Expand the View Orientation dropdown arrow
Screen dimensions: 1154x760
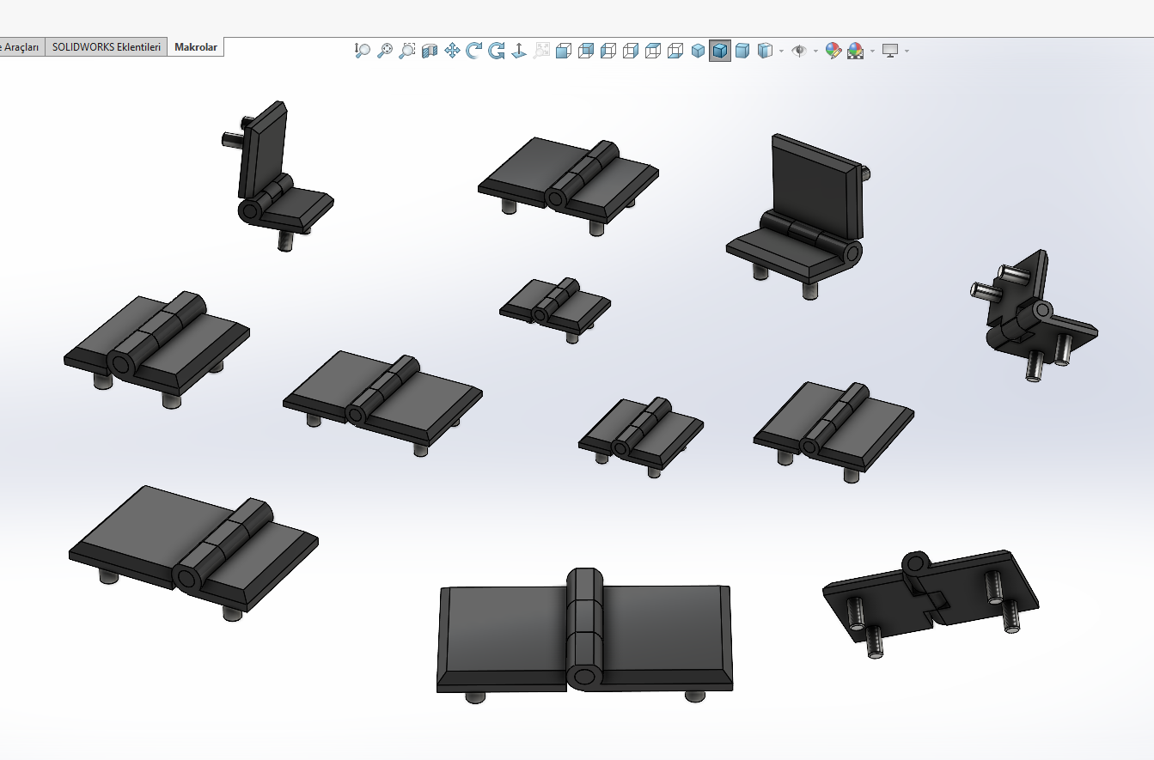click(781, 51)
